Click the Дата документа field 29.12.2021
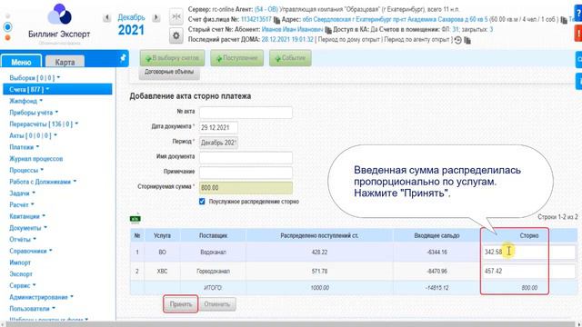 pos(218,127)
